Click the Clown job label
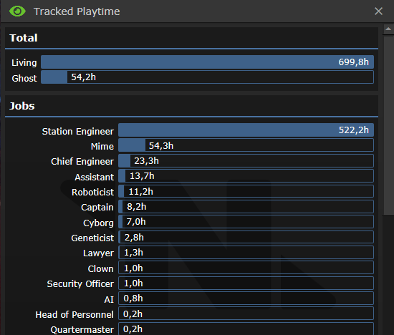394x335 pixels. pos(100,268)
